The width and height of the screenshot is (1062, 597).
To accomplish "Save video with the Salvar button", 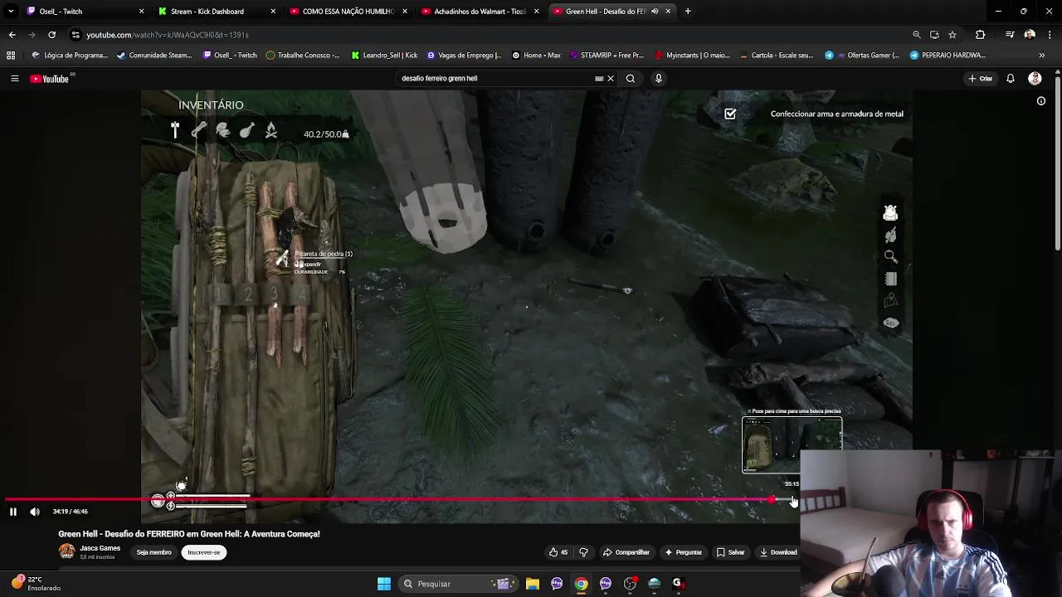I will 731,552.
